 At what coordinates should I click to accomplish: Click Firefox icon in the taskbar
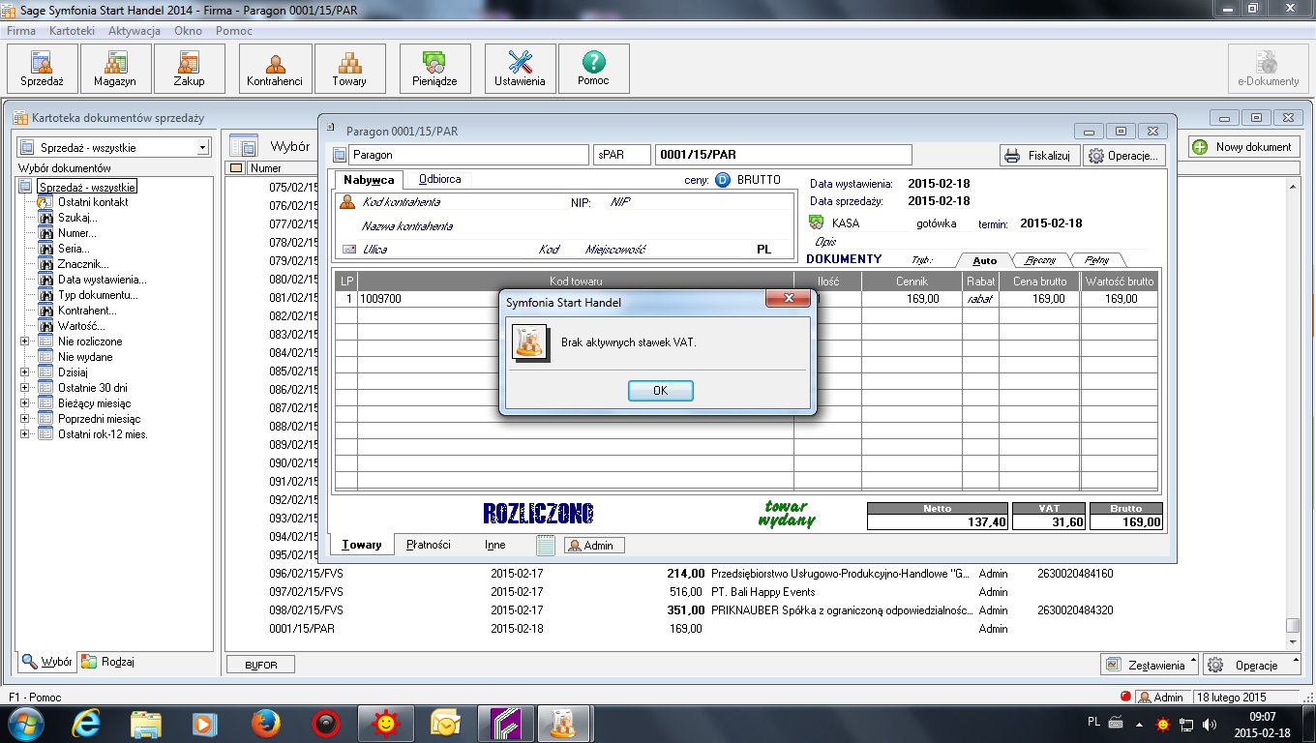tap(265, 723)
